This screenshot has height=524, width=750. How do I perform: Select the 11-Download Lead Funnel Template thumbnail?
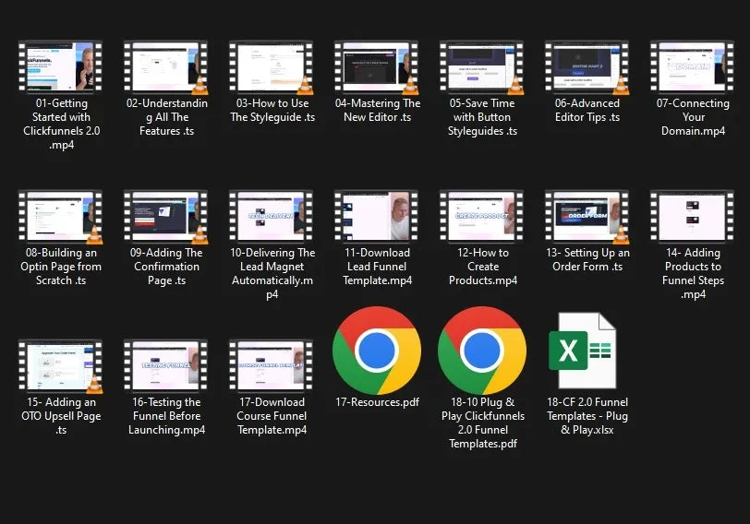tap(376, 216)
